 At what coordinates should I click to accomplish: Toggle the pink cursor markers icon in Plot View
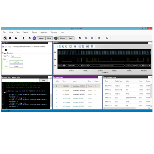click(79, 47)
